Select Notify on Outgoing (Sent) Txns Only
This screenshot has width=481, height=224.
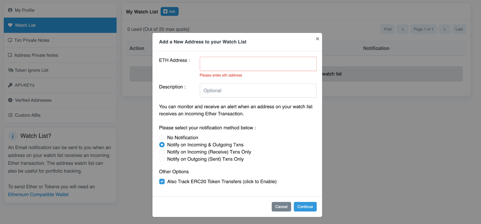162,159
